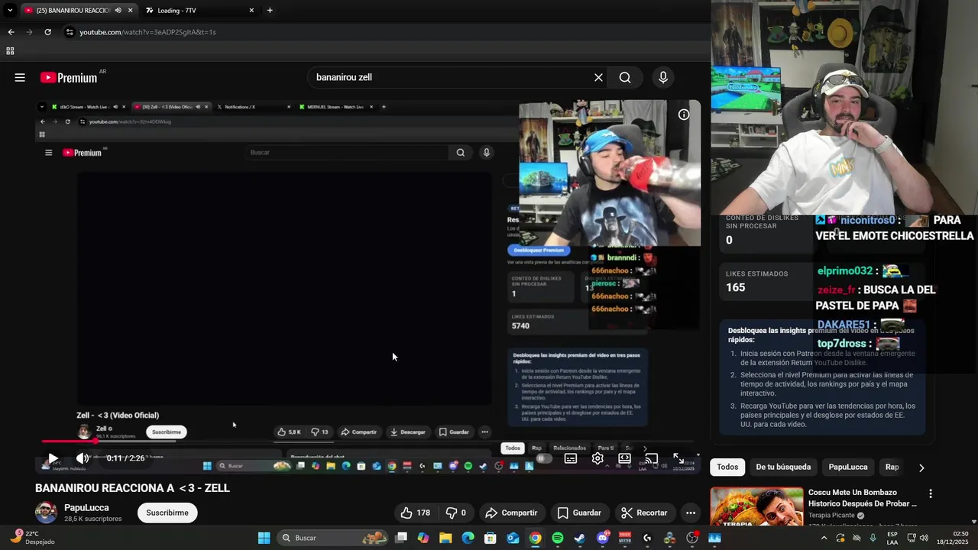Open PapuLucca channel avatar

click(46, 513)
